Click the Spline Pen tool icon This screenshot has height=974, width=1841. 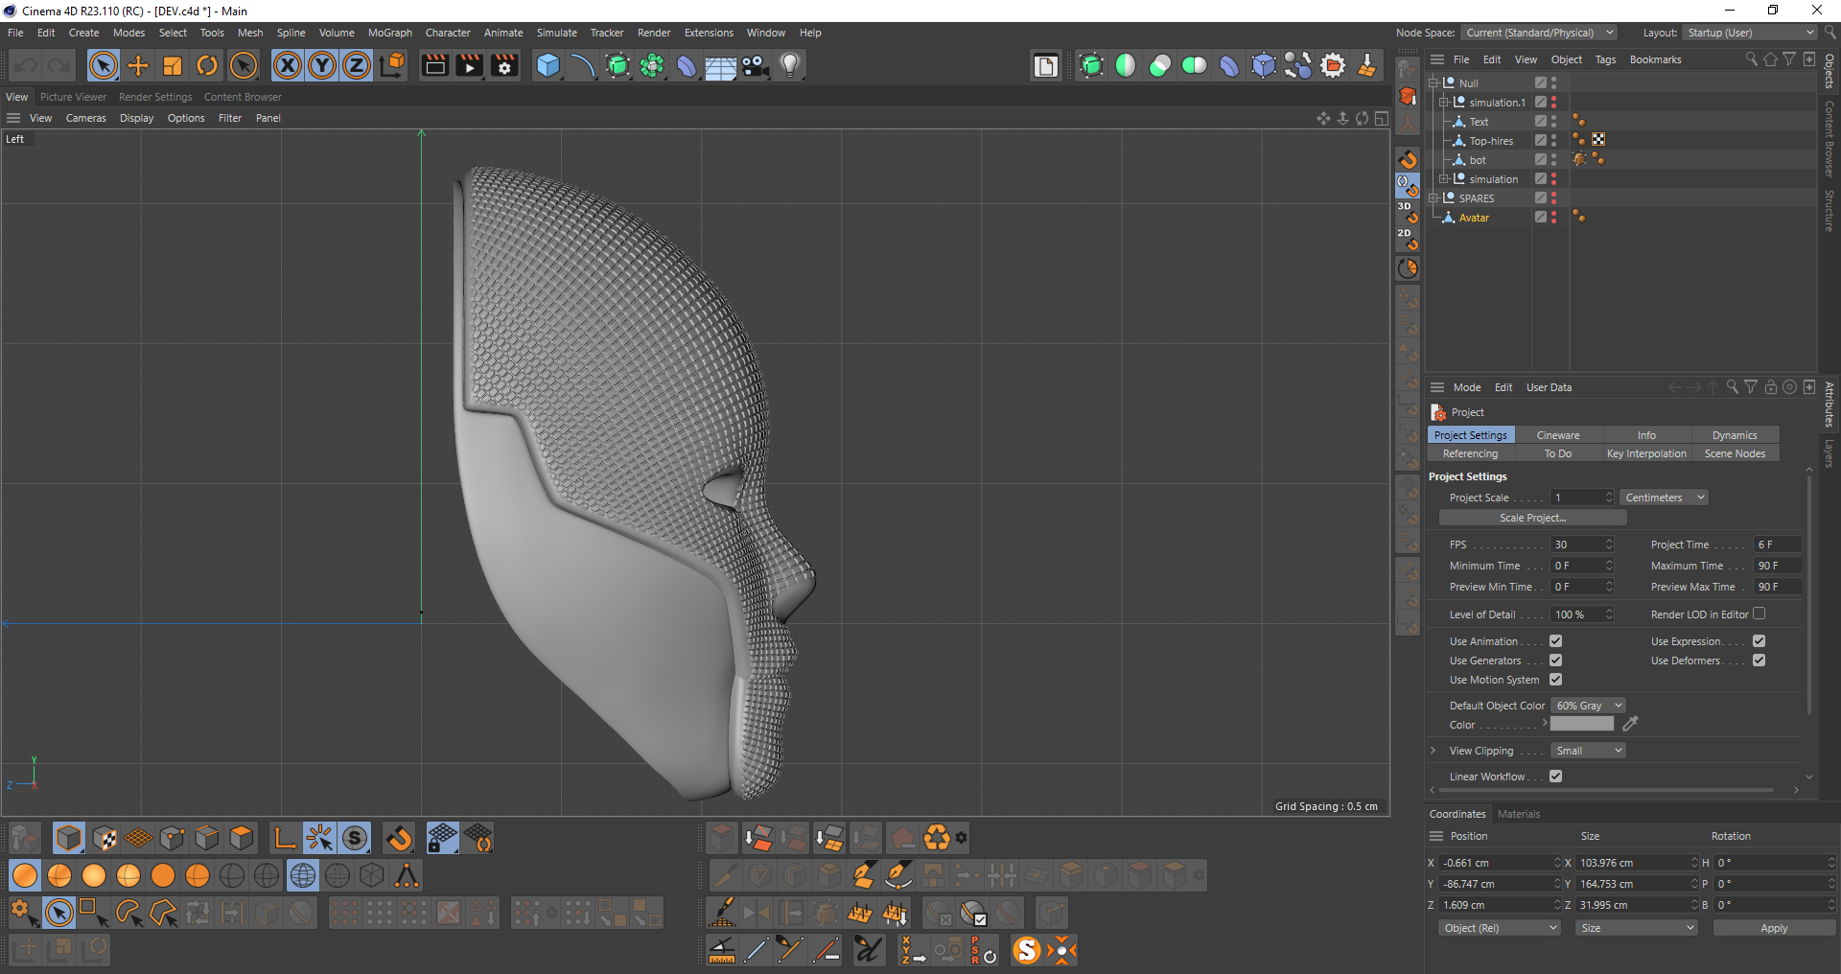[x=583, y=65]
